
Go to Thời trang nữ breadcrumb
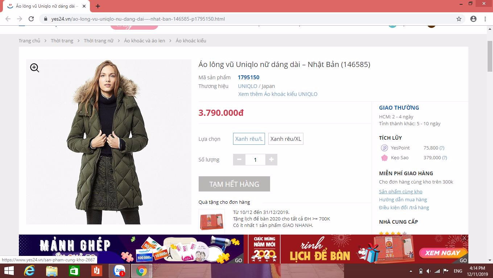click(99, 41)
